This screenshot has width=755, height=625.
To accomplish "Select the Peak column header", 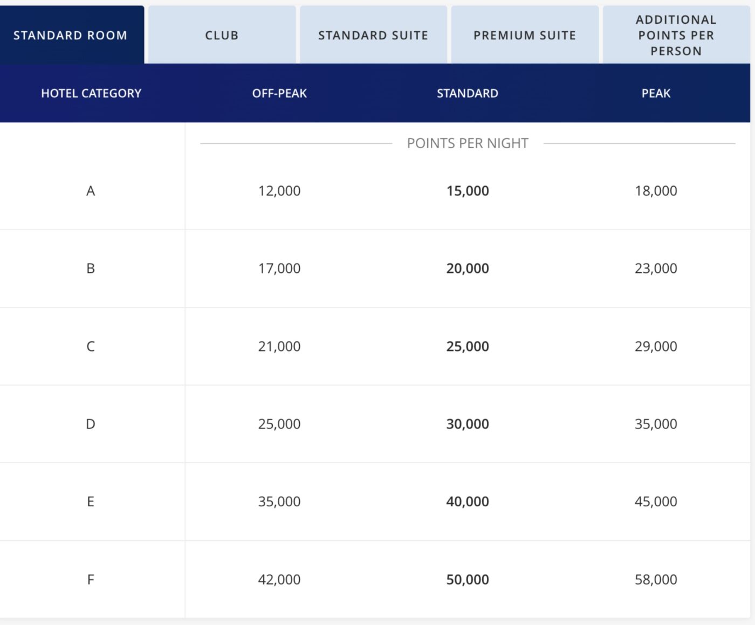I will (x=655, y=93).
